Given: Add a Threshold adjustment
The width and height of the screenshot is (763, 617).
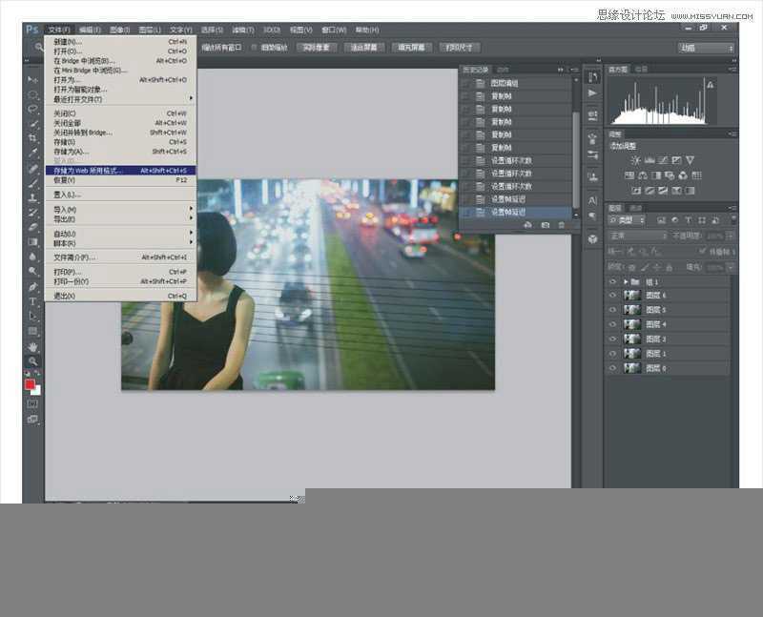Looking at the screenshot, I should pyautogui.click(x=663, y=191).
